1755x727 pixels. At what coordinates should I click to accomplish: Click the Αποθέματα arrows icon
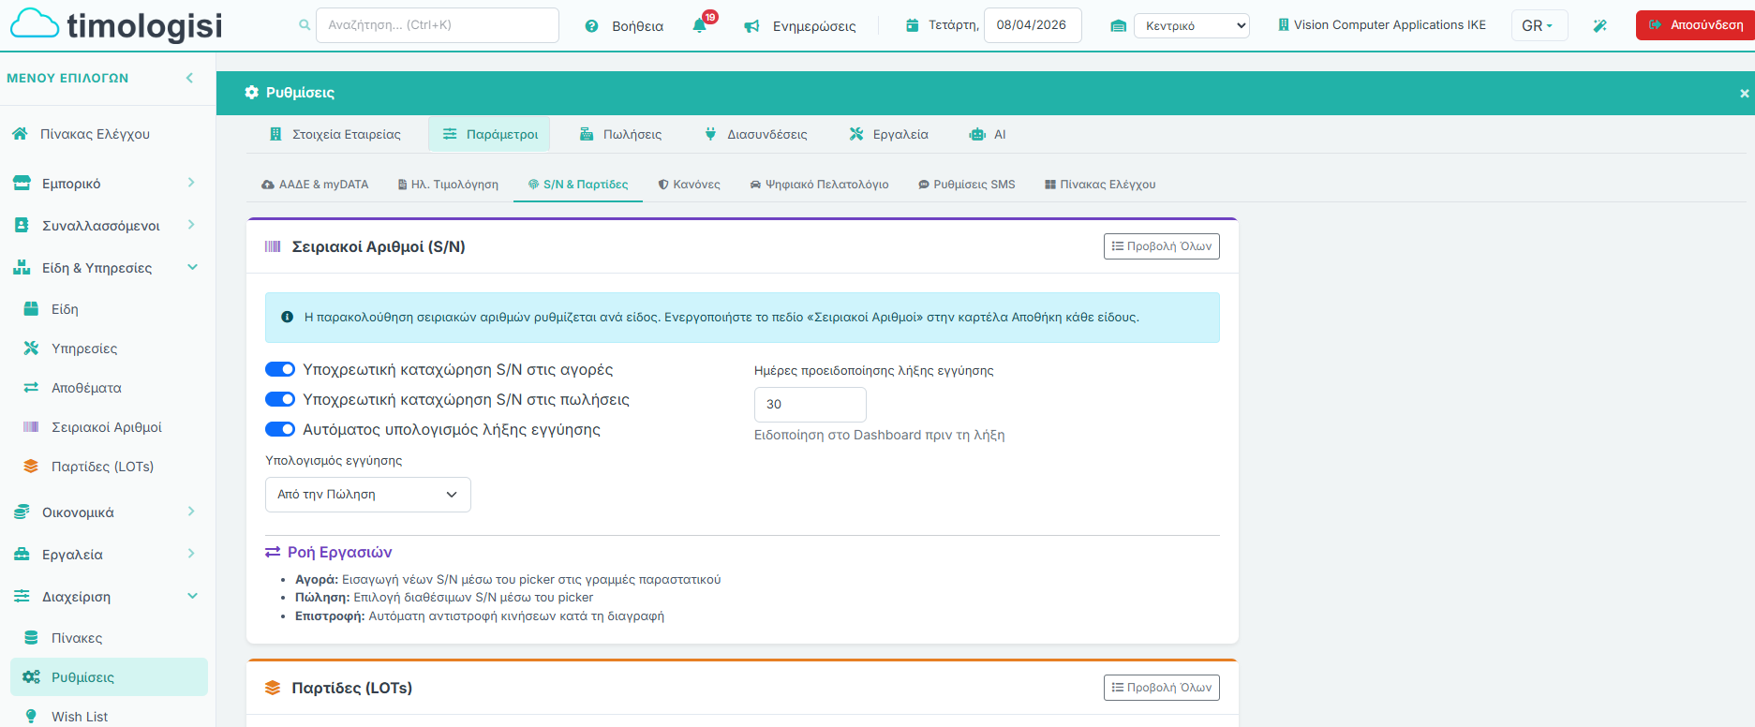click(x=31, y=387)
